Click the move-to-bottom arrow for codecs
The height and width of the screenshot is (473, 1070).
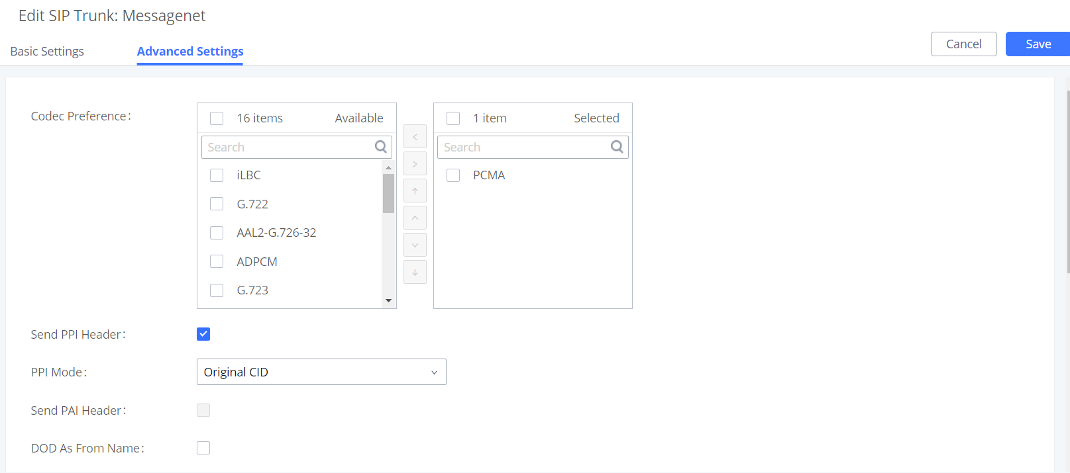point(415,272)
